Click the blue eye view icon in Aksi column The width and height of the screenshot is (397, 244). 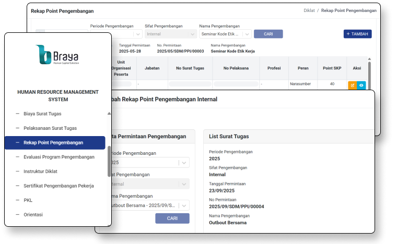click(x=361, y=84)
